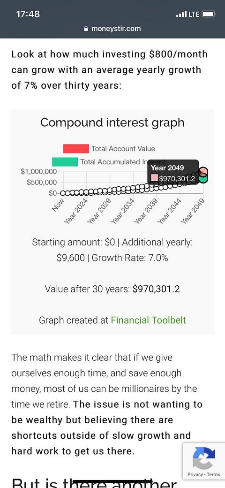Tap the battery icon in status bar
225x488 pixels.
click(209, 14)
